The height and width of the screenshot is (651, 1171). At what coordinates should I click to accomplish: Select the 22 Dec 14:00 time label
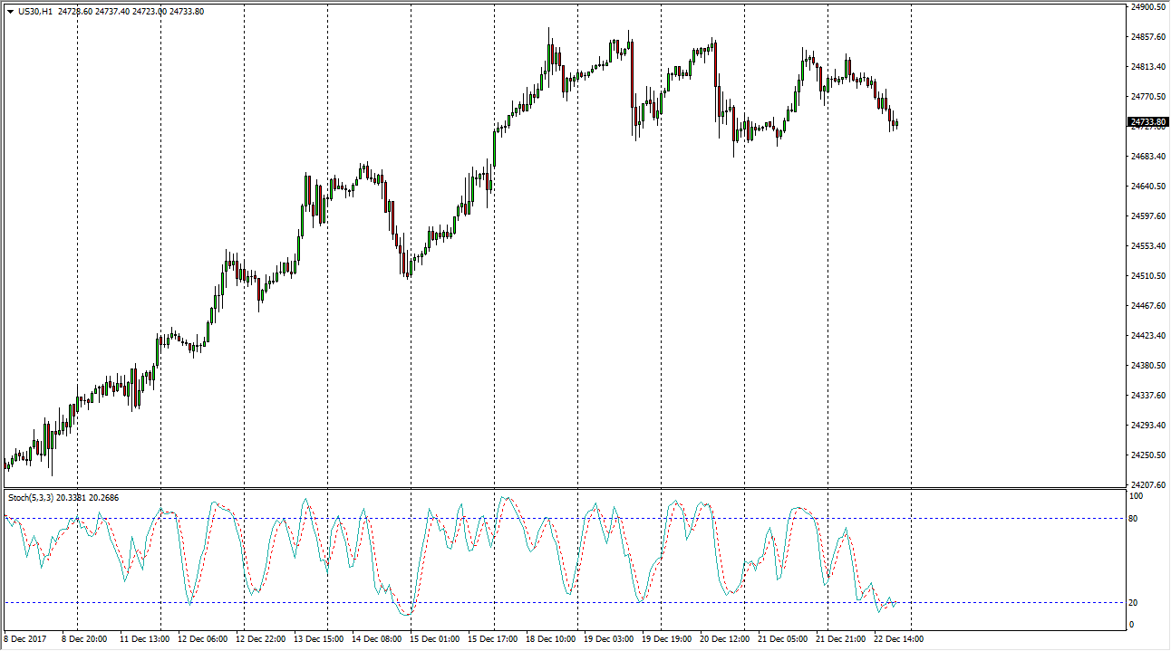pos(898,639)
